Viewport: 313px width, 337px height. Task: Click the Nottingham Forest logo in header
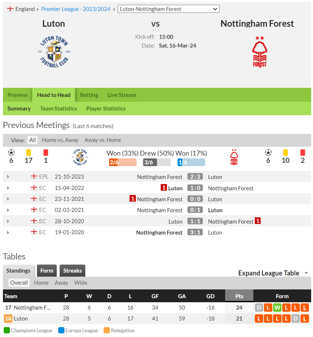pyautogui.click(x=260, y=52)
